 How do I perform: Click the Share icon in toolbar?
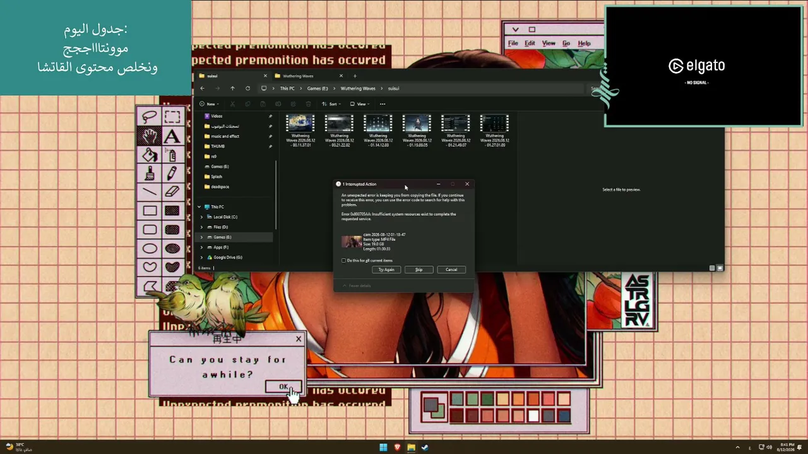[293, 104]
